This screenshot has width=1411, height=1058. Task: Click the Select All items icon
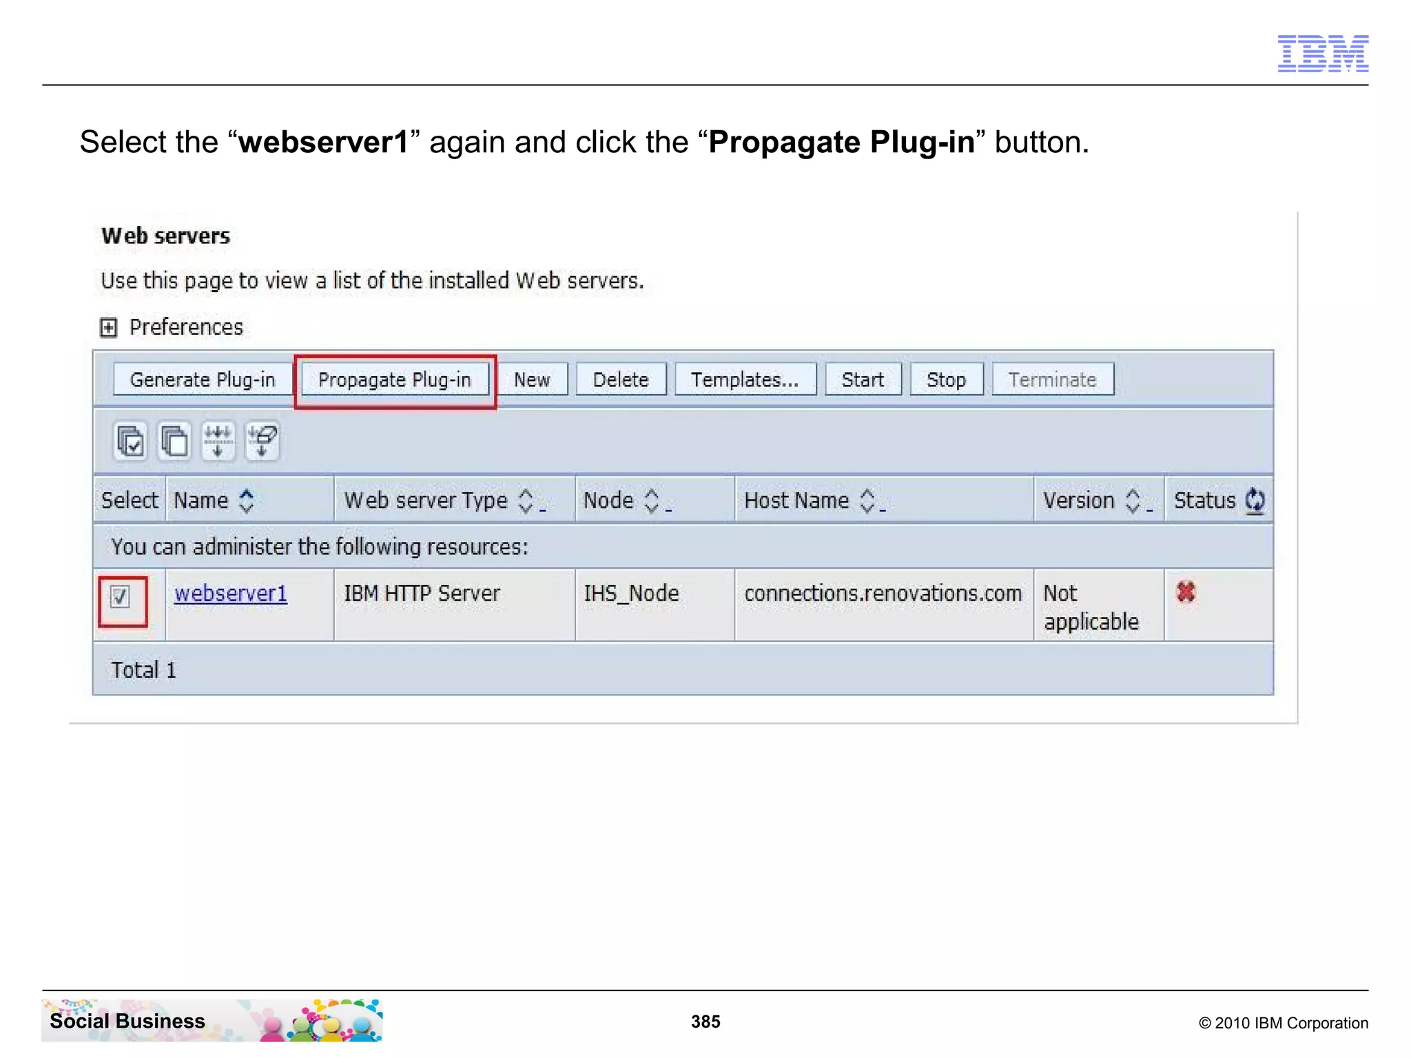click(131, 442)
